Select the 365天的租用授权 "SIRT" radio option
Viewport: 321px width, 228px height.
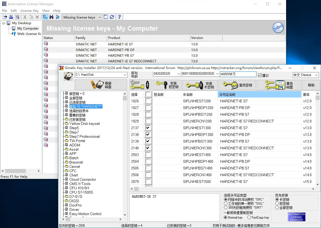pos(226,208)
